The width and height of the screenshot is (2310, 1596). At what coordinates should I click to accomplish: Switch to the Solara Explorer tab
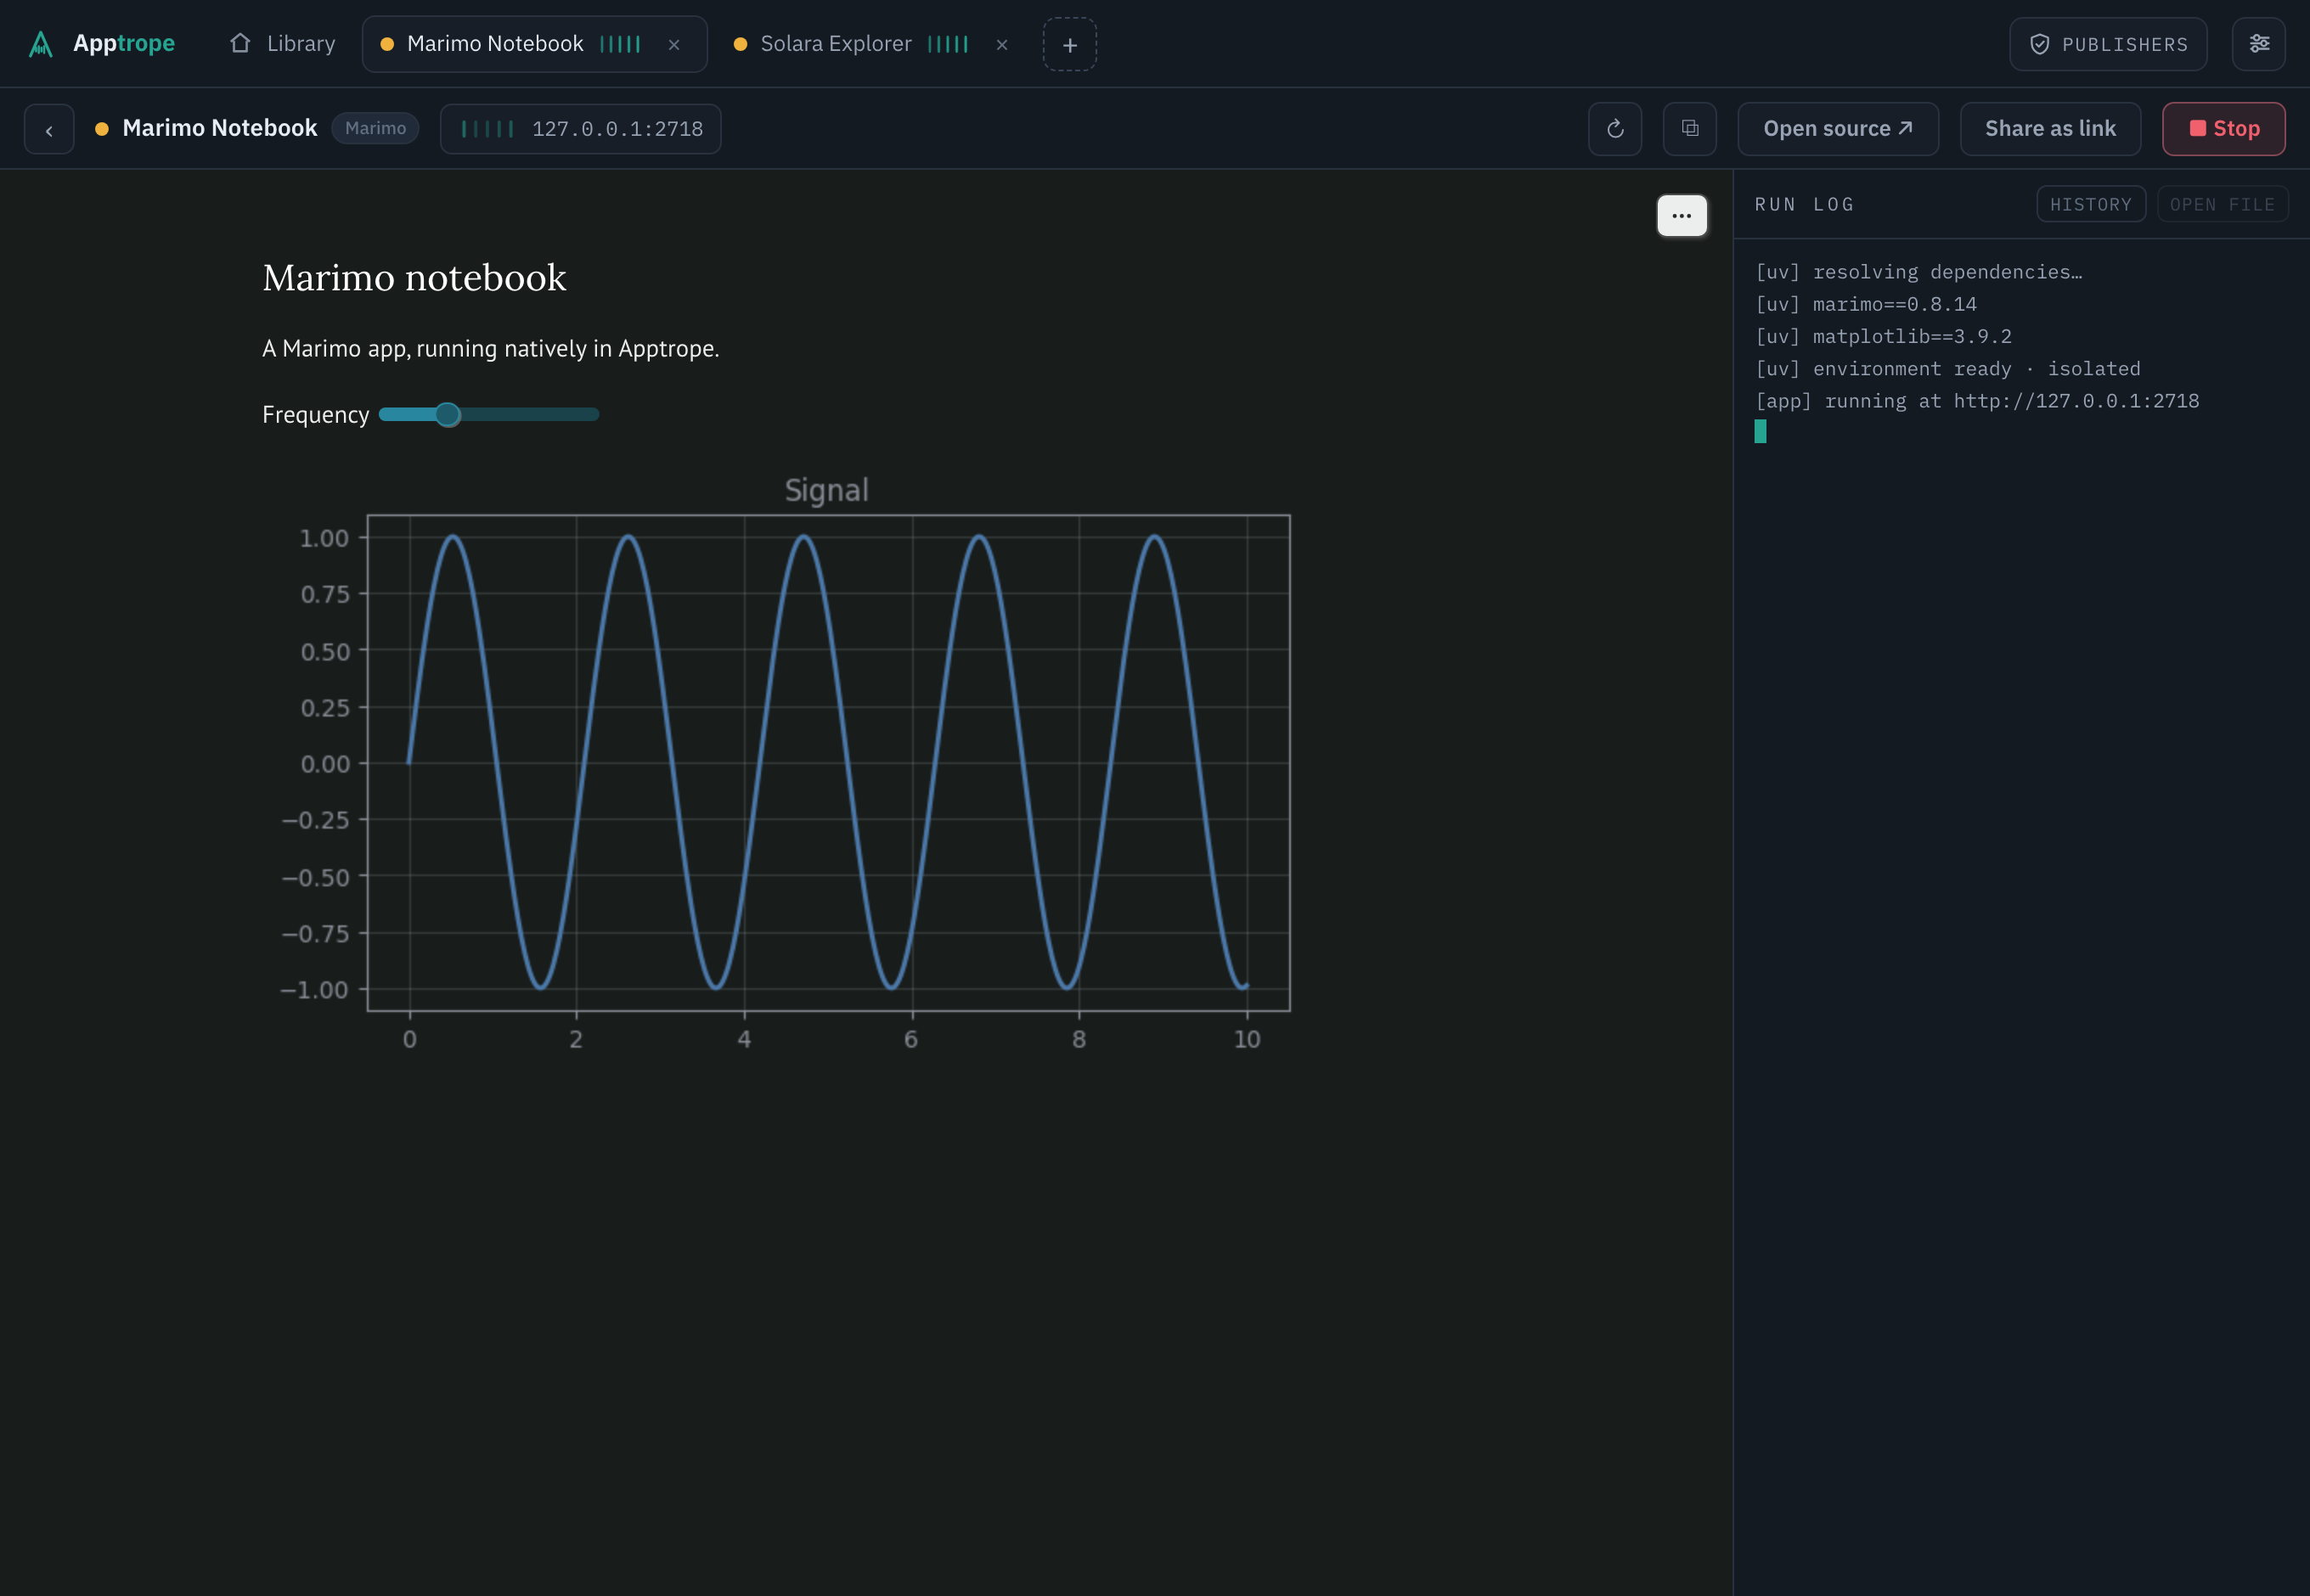(871, 44)
